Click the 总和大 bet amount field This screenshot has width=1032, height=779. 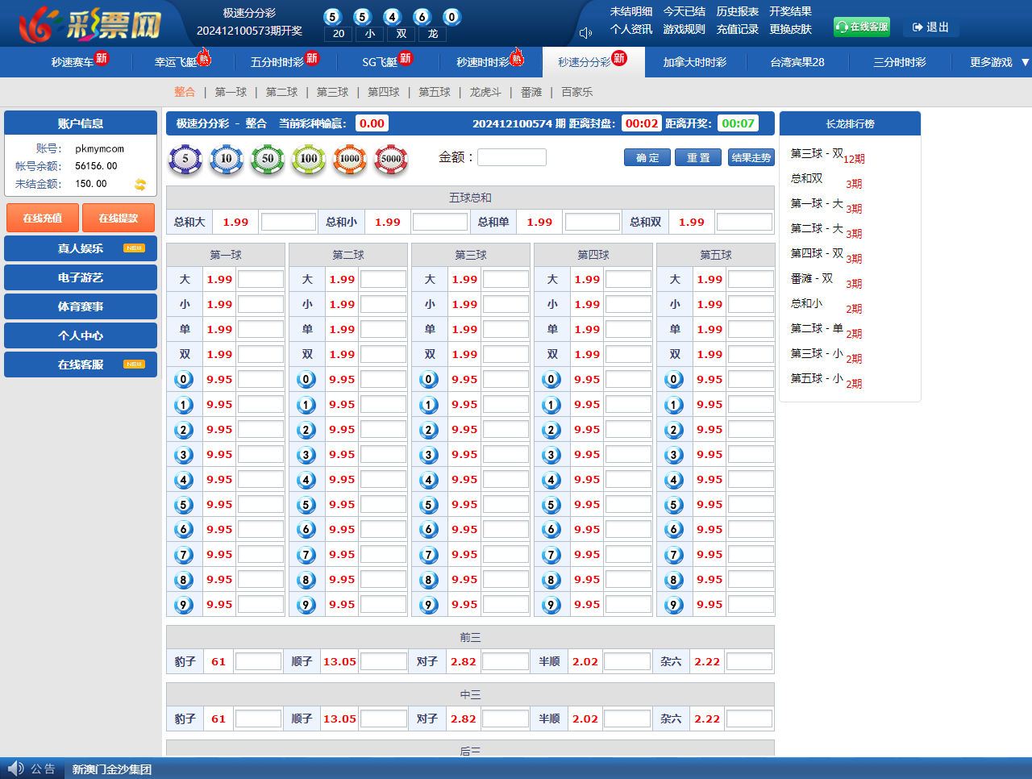pos(288,222)
